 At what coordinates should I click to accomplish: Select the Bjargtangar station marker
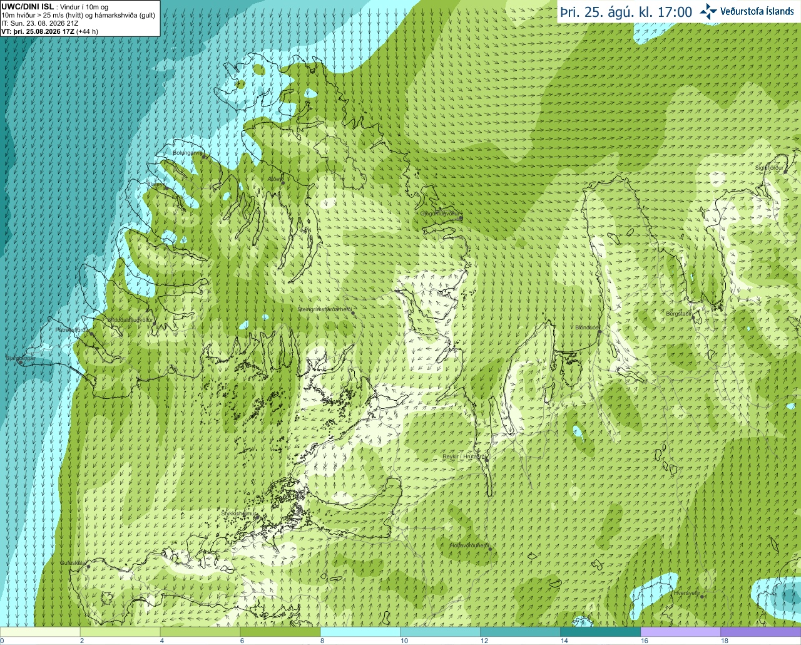coord(21,363)
